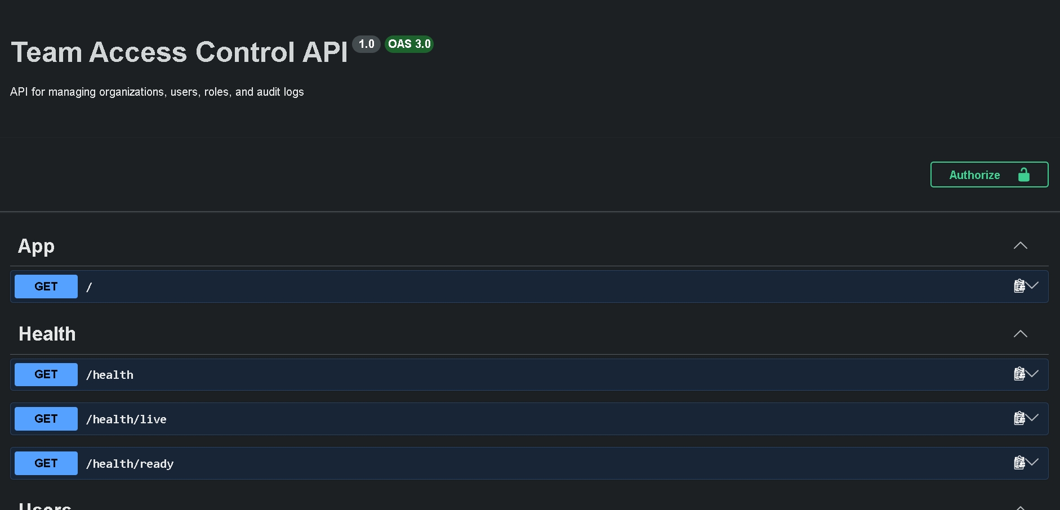Click GET badge of /health endpoint

coord(46,374)
